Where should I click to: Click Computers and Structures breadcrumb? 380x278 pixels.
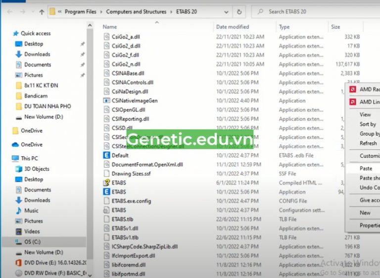pos(136,12)
